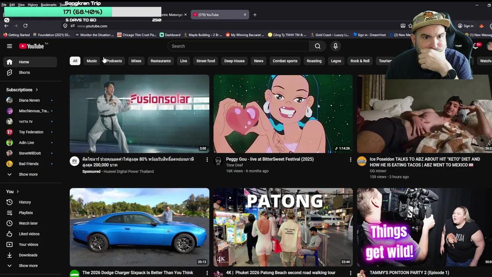Viewport: 492px width, 277px height.
Task: Close the YouTube browser tab
Action: pos(245,15)
